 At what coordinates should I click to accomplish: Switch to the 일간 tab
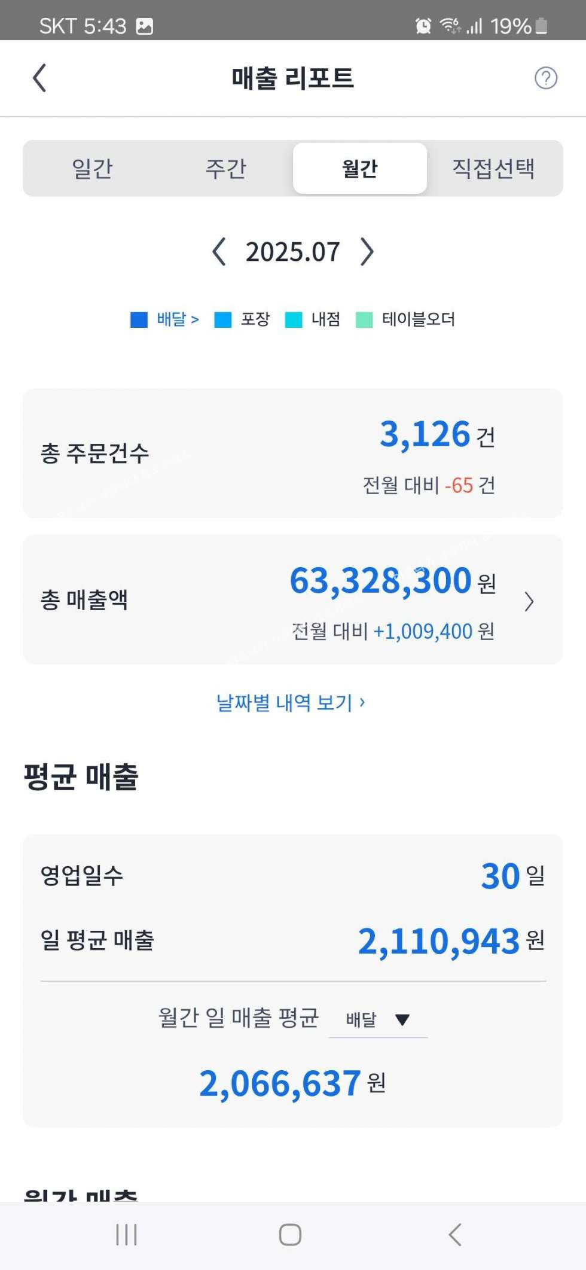tap(92, 169)
